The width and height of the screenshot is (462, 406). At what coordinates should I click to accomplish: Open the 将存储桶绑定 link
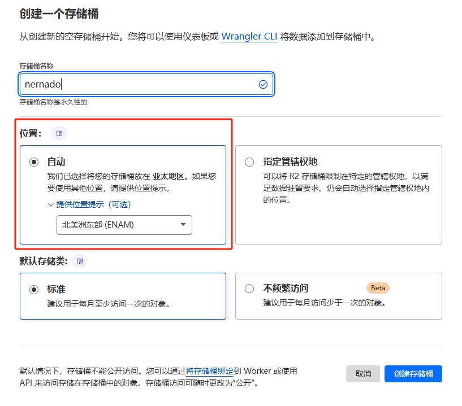[x=209, y=371]
